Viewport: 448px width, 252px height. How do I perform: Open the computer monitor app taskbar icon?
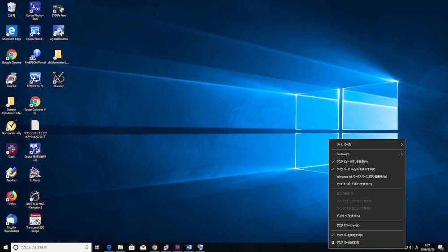200,248
